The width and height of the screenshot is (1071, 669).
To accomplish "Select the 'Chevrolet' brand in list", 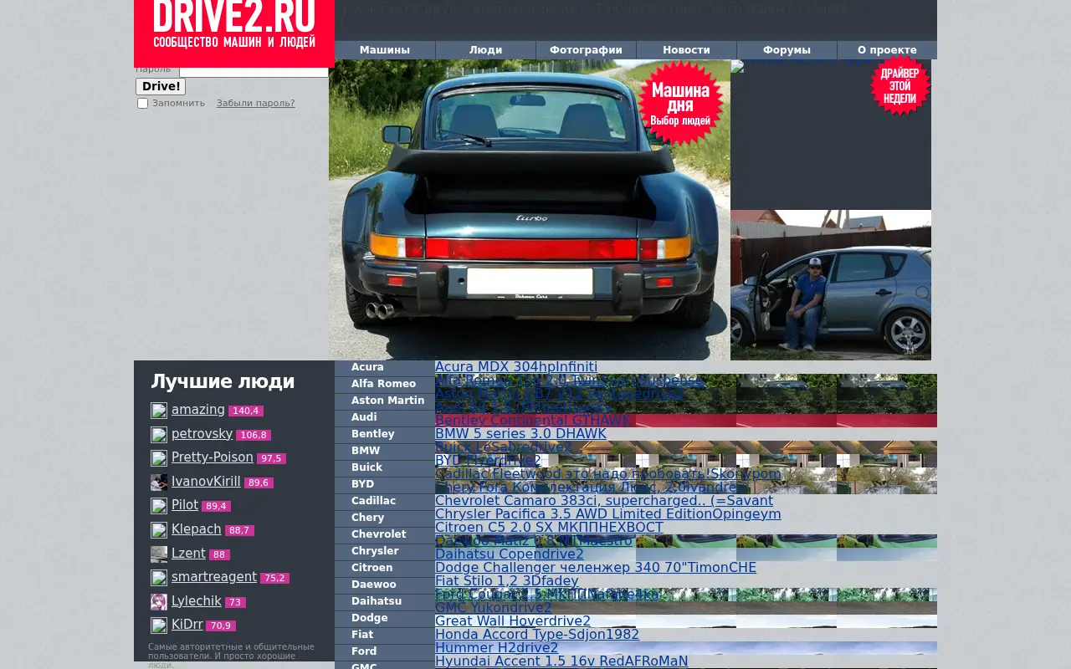I will click(385, 534).
